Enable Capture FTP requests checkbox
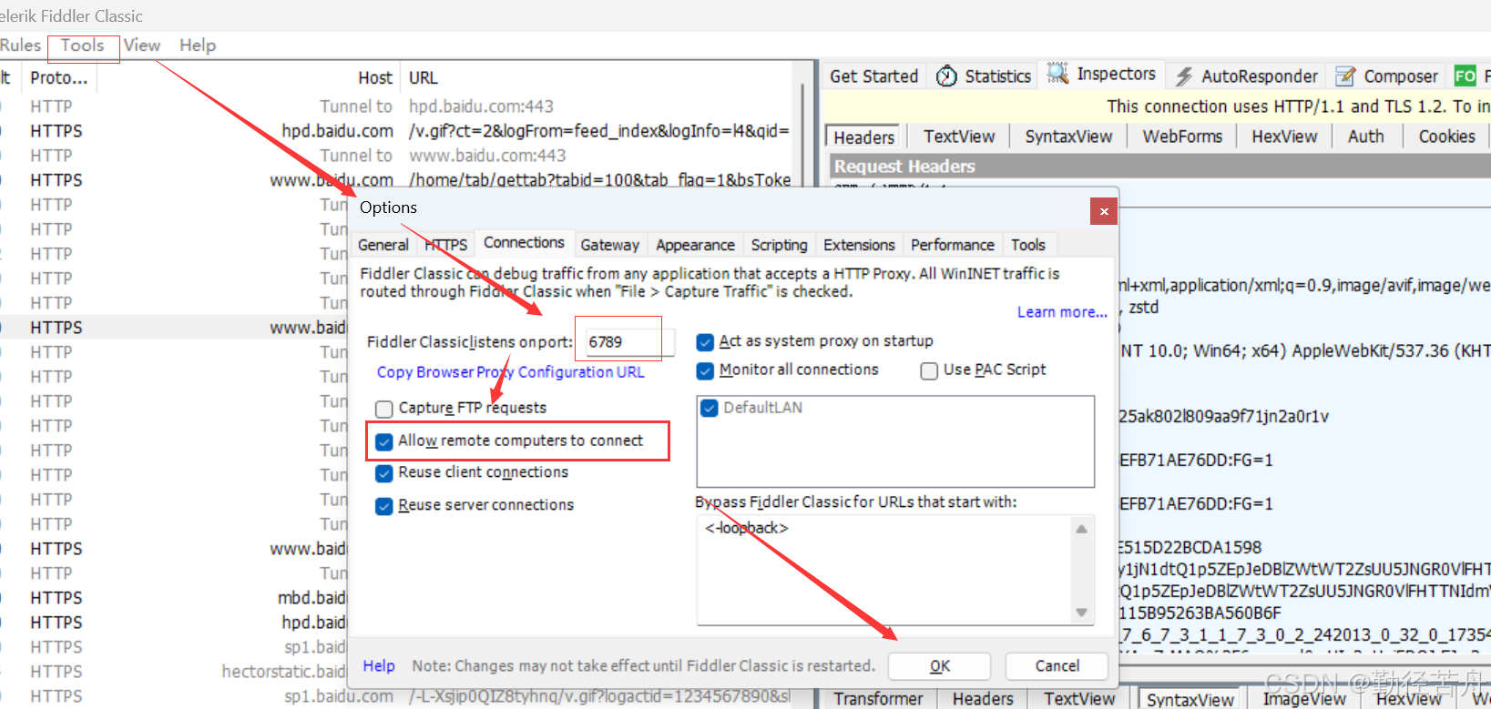The height and width of the screenshot is (709, 1491). 384,409
